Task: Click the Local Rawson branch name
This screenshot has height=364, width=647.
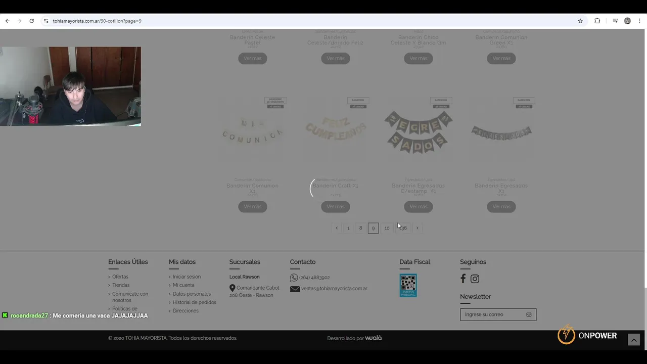Action: click(x=245, y=277)
